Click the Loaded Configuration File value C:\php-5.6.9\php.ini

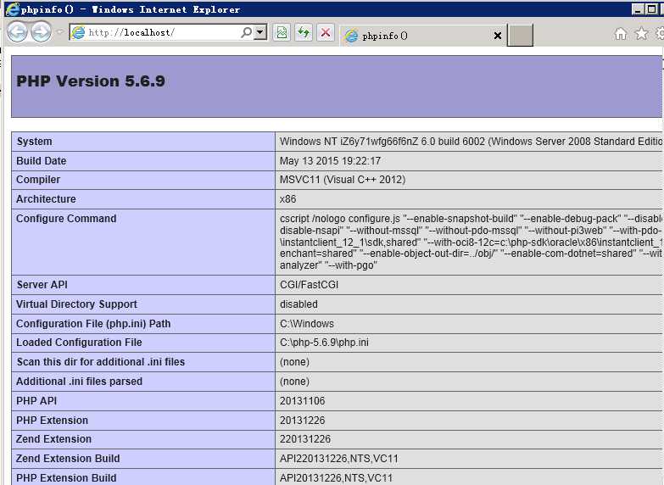pos(324,343)
